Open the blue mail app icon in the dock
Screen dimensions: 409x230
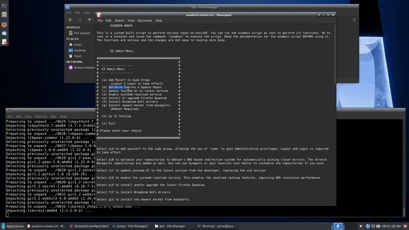click(4, 33)
